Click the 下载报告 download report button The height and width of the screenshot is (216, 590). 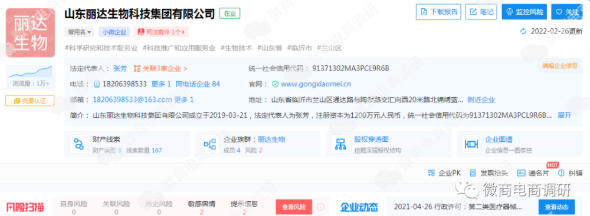point(438,12)
